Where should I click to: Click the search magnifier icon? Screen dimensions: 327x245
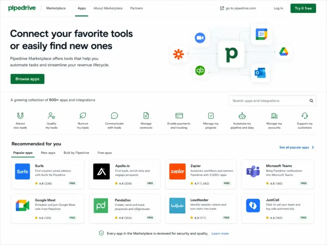click(x=311, y=100)
